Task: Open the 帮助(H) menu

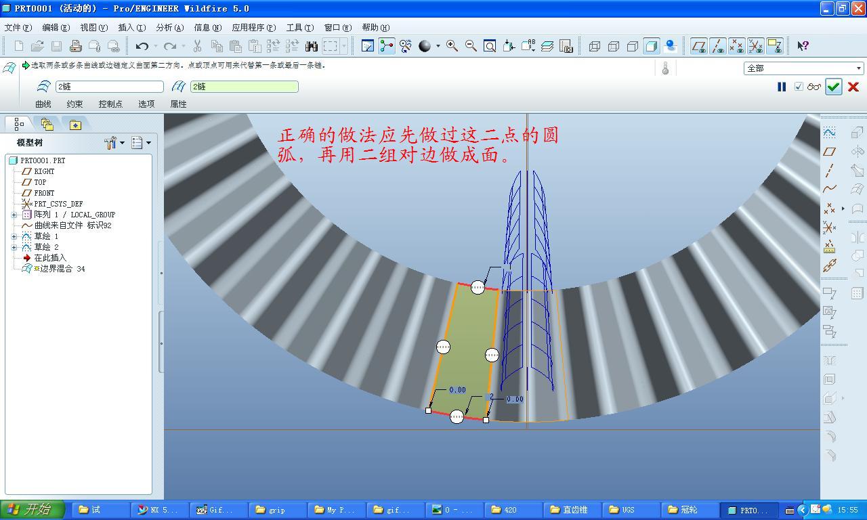Action: click(x=375, y=28)
